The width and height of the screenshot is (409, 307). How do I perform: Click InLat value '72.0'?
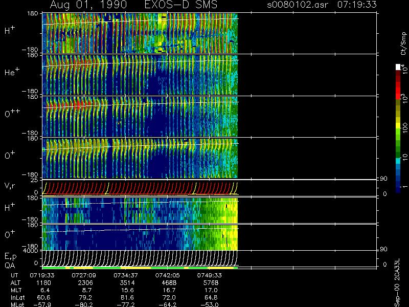pyautogui.click(x=169, y=297)
